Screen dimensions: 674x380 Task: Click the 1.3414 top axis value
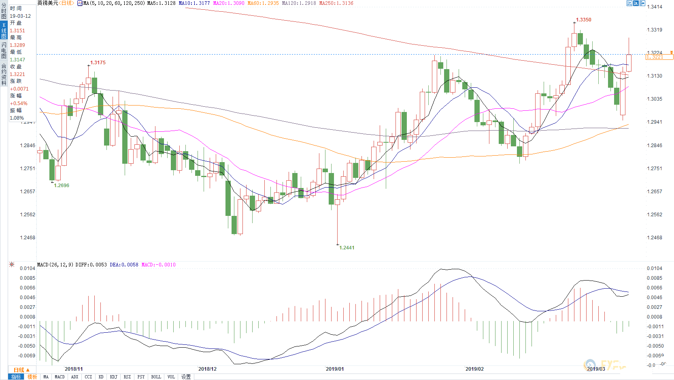[x=655, y=7]
